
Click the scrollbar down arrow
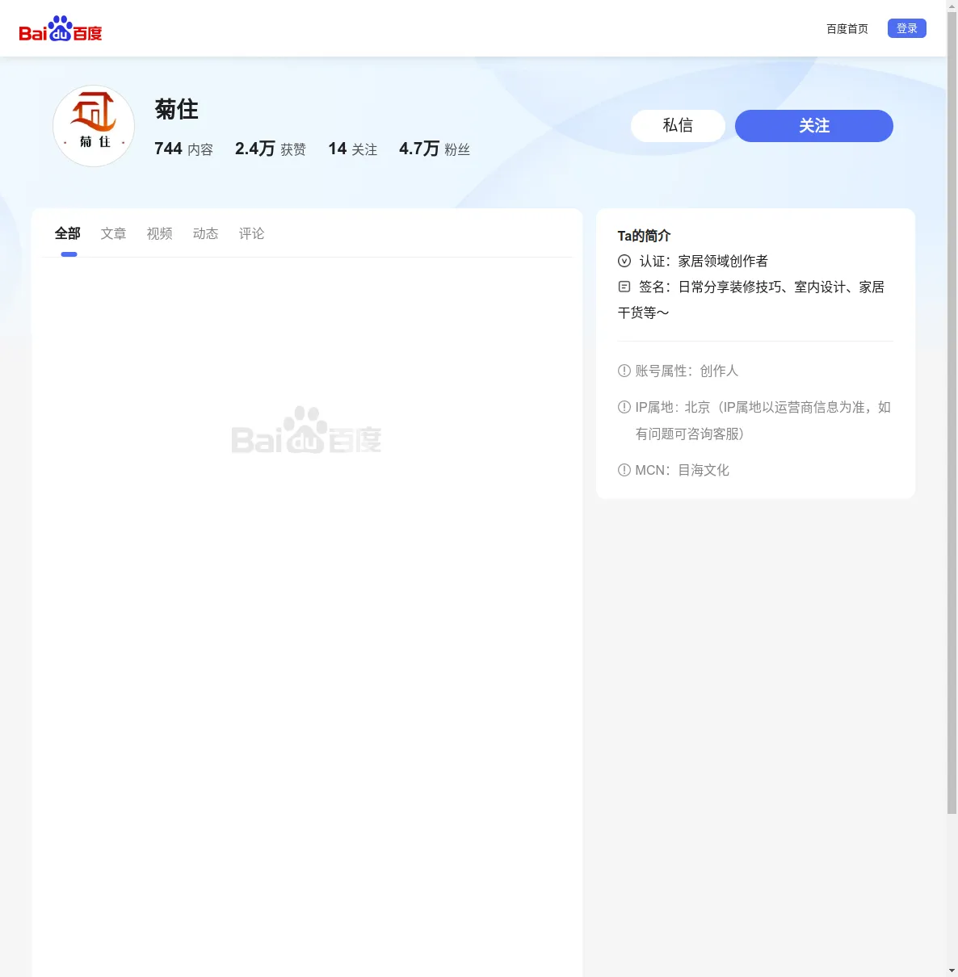tap(952, 971)
